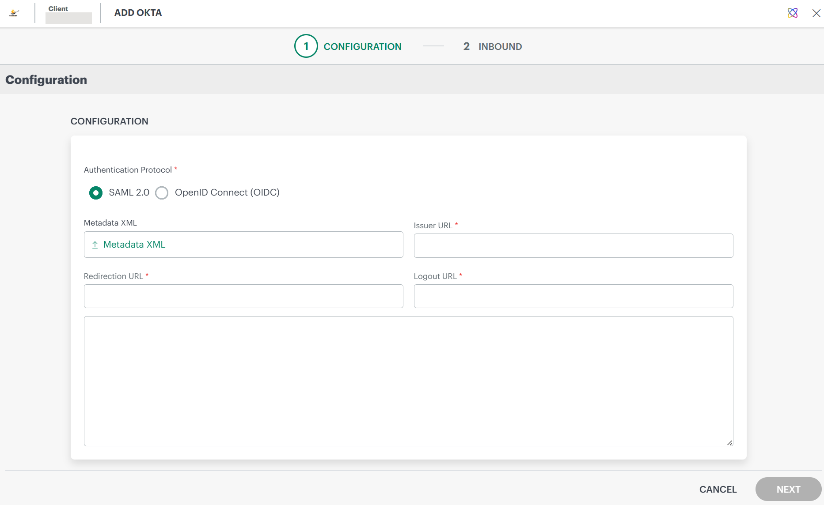Click the ADD OKTA title in the header
Viewport: 824px width, 505px height.
137,13
